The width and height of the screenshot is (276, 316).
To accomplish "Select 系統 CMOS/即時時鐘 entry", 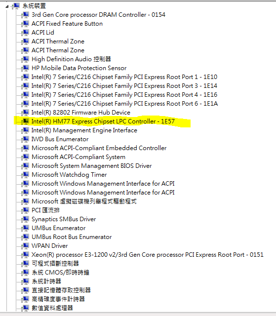I will (x=60, y=272).
